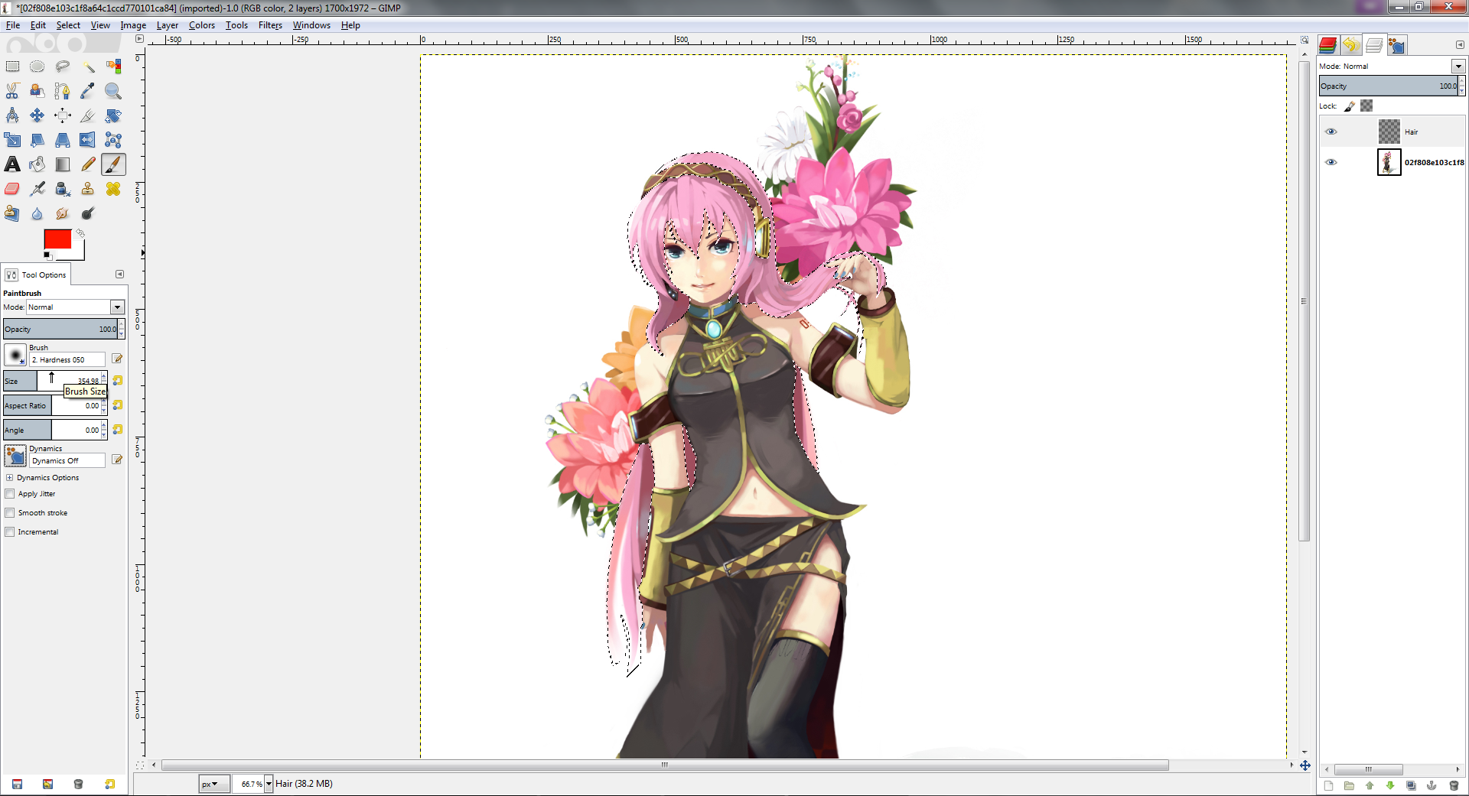1469x796 pixels.
Task: Select the Blend gradient tool
Action: (x=63, y=164)
